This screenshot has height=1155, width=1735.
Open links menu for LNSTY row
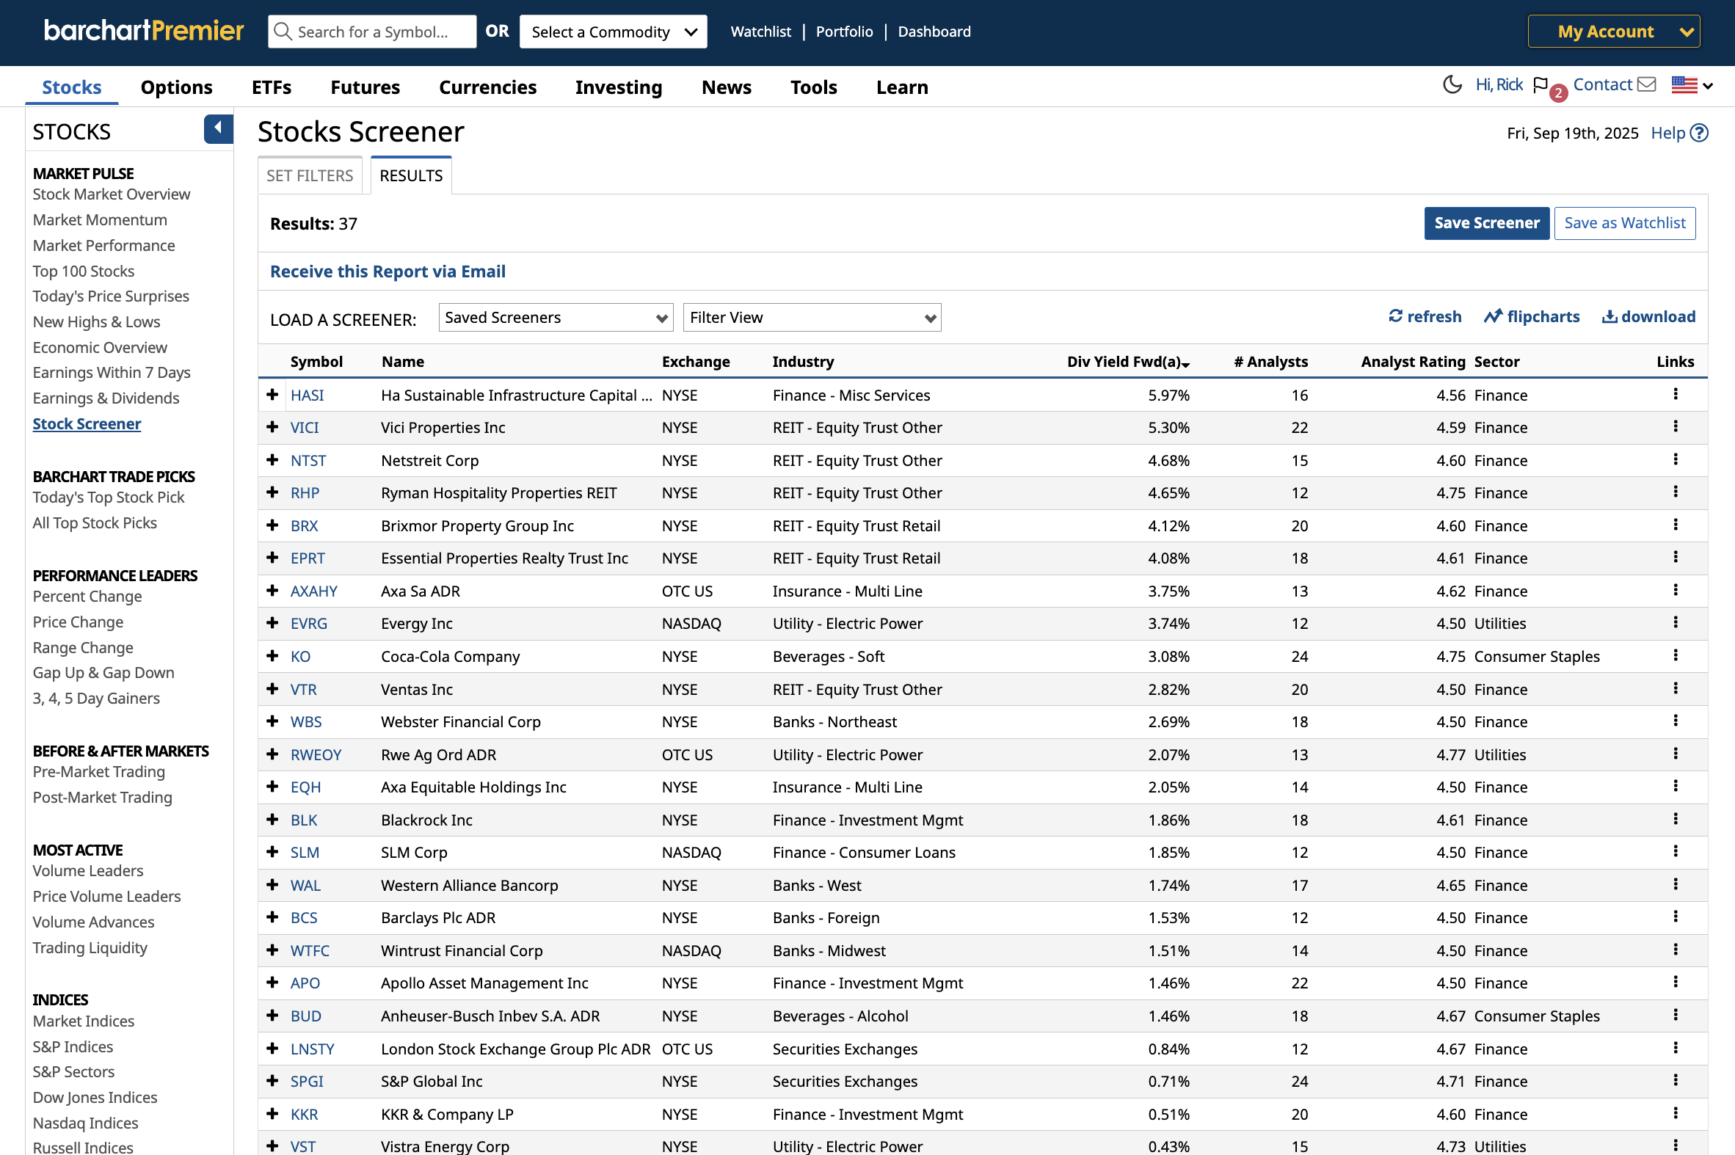click(x=1675, y=1048)
